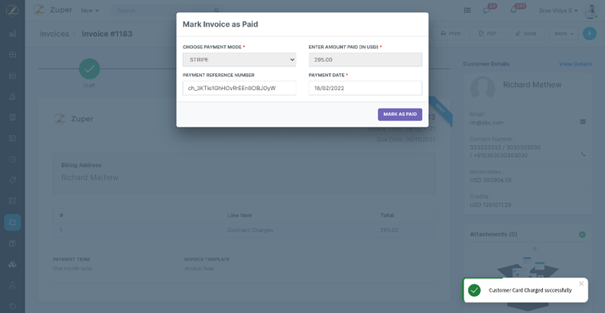
Task: Click the phone call icon for customer
Action: point(583,153)
